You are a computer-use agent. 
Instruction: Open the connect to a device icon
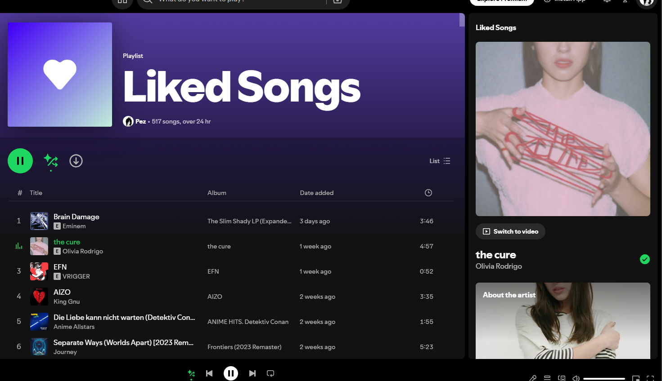pyautogui.click(x=562, y=378)
